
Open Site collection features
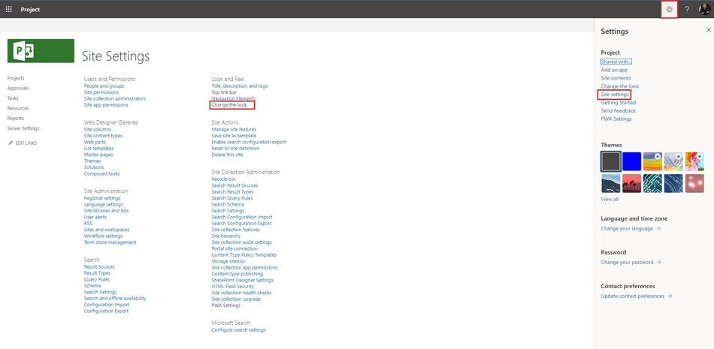point(236,230)
